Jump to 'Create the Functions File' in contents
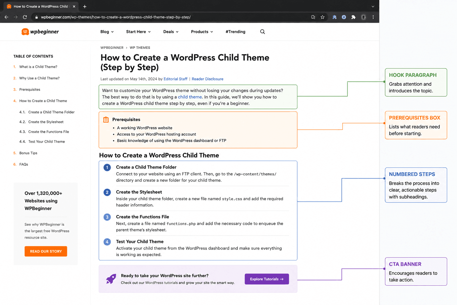 pyautogui.click(x=48, y=132)
